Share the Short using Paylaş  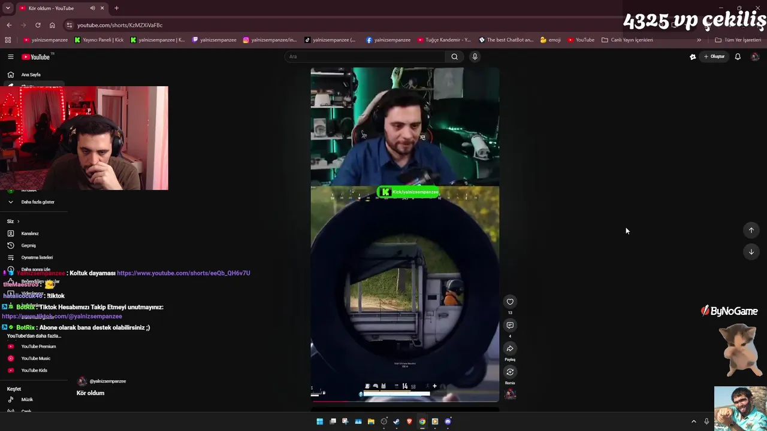coord(510,348)
